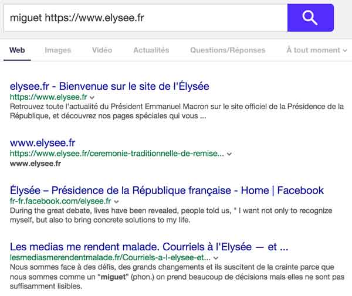This screenshot has height=296, width=352.
Task: Expand chevron beside lesmediasmerendentmalade.fr URL
Action: (216, 258)
